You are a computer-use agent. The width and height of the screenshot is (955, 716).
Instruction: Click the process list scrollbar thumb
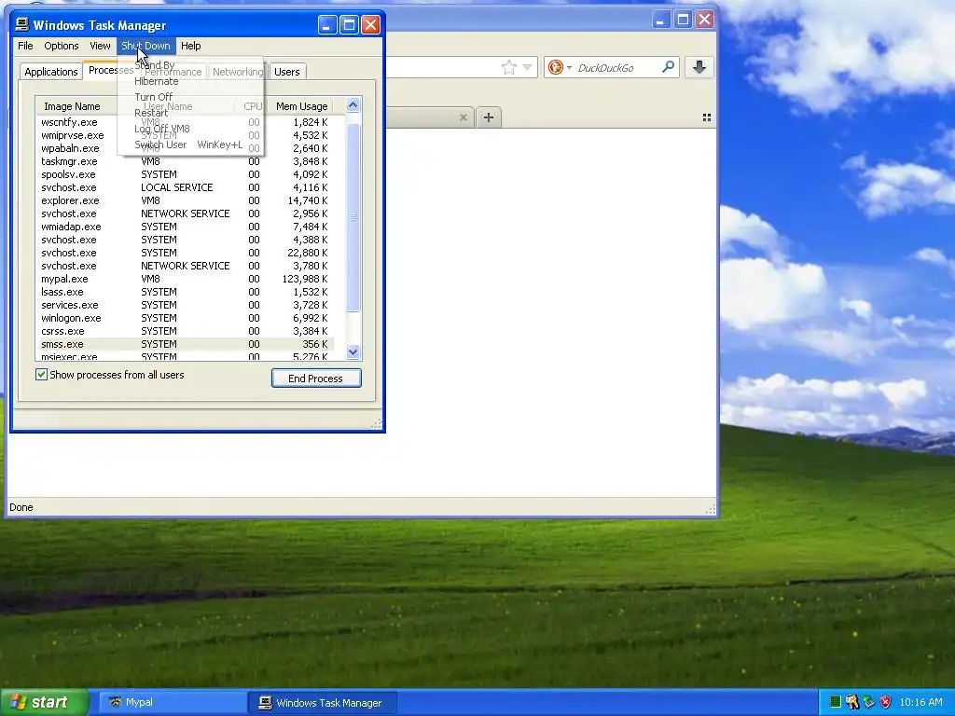pyautogui.click(x=353, y=216)
